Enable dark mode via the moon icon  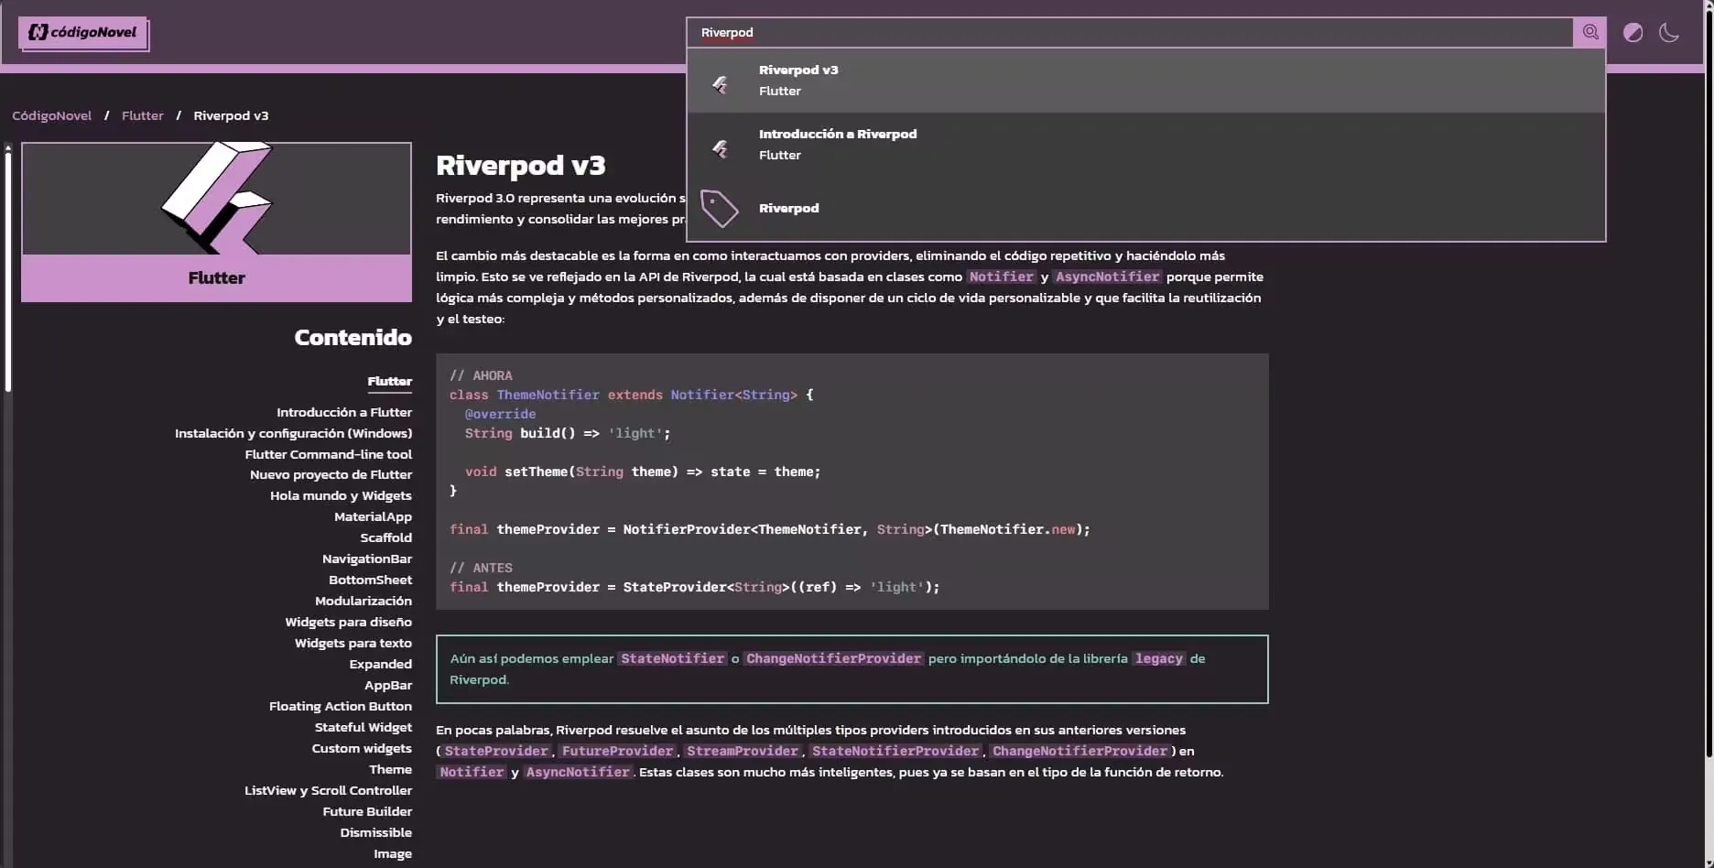click(x=1669, y=32)
